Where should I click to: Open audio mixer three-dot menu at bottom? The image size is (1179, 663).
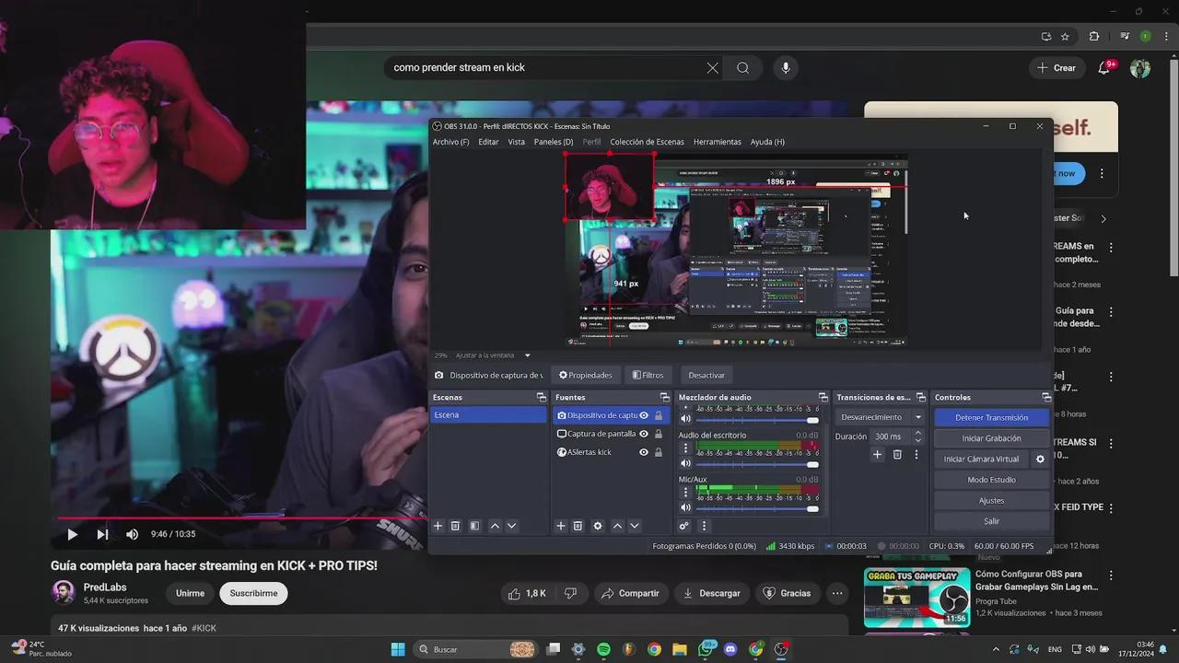coord(704,526)
